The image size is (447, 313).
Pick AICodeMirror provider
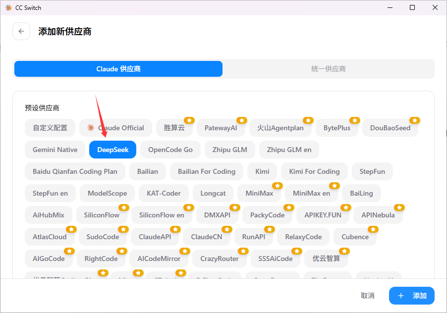coord(159,259)
